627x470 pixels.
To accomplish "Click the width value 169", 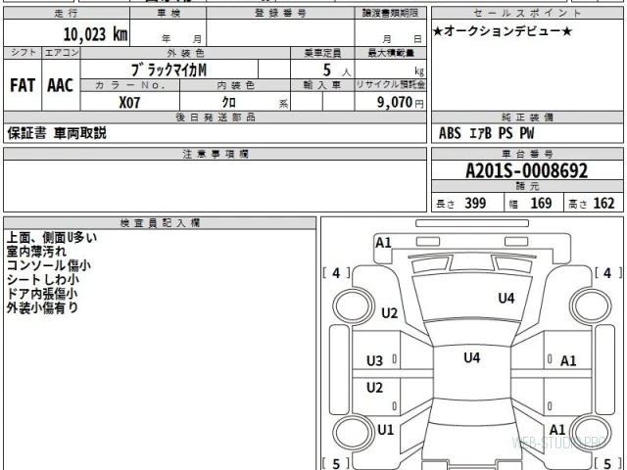I will tap(541, 204).
